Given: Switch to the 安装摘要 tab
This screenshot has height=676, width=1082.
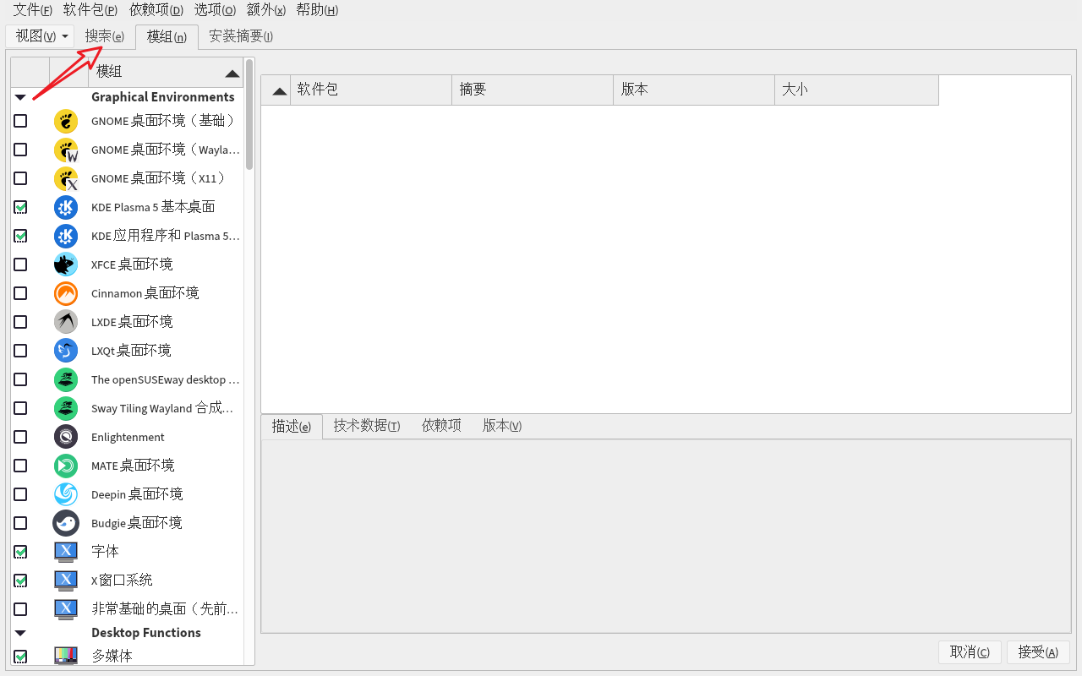Looking at the screenshot, I should (x=241, y=36).
